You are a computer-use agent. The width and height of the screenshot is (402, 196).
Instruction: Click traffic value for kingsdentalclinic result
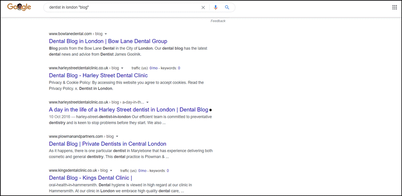pos(142,171)
